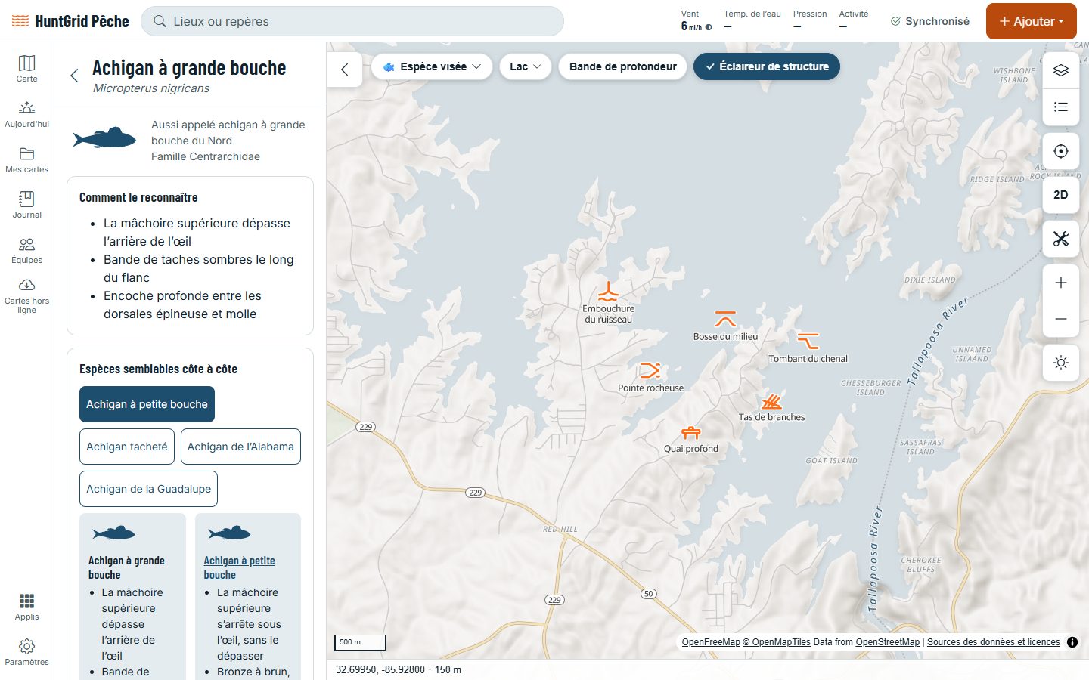Screen dimensions: 1089x680
Task: Open the map layers button
Action: [1061, 70]
